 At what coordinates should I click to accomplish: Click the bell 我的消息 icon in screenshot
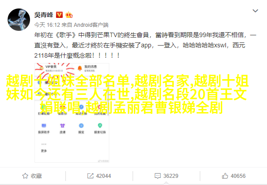80,68
